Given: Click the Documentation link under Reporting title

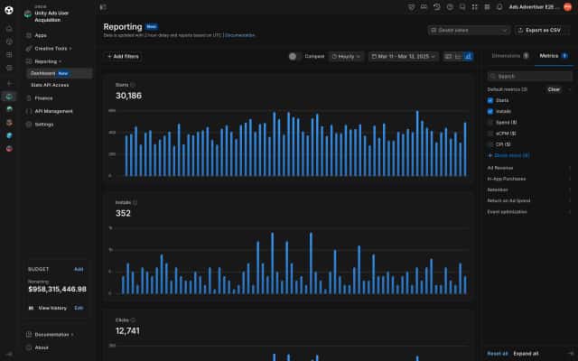Looking at the screenshot, I should pos(239,35).
